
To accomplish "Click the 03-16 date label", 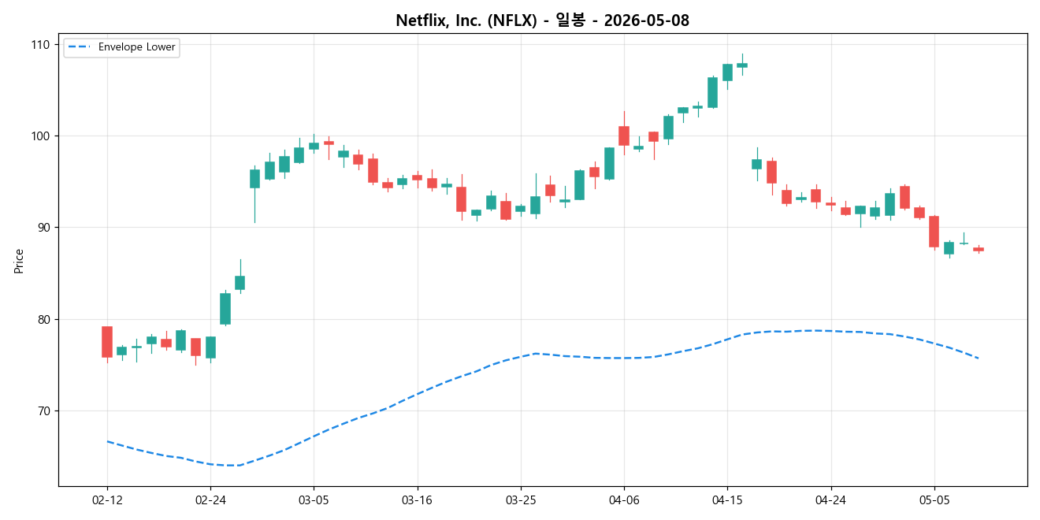I will coord(417,500).
